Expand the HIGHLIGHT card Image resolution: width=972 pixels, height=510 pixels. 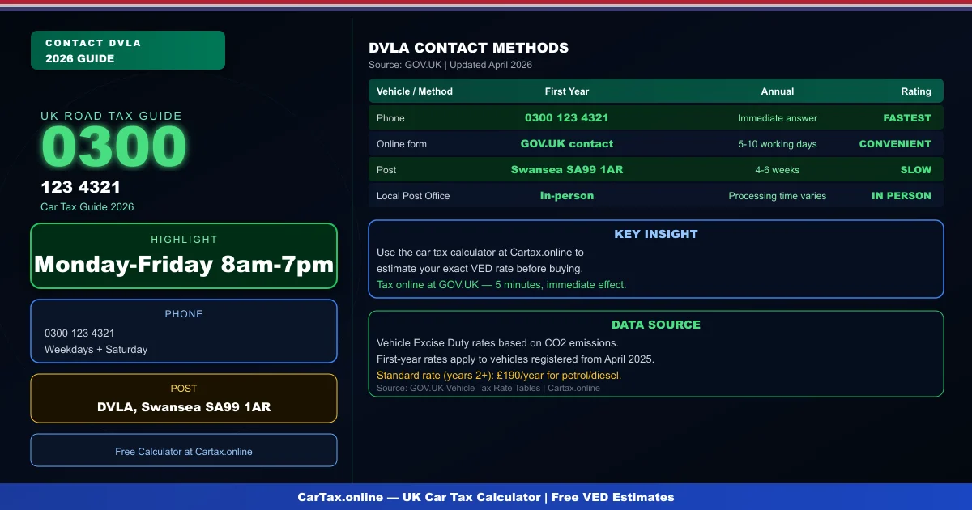pyautogui.click(x=184, y=256)
